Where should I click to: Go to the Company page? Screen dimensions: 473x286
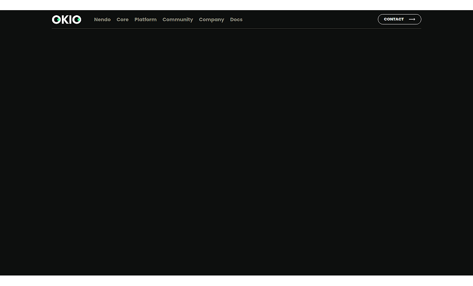tap(211, 20)
